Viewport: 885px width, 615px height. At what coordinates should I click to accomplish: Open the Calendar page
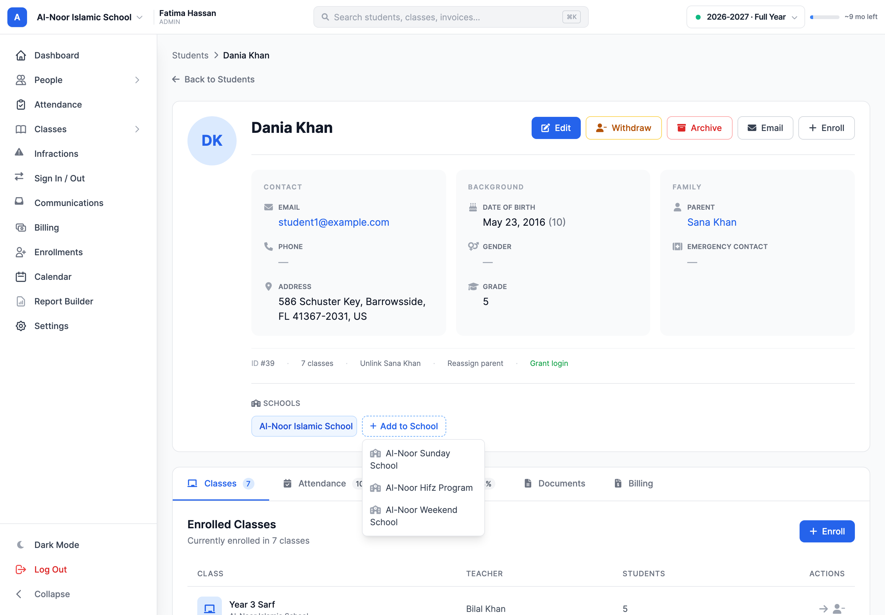(78, 277)
